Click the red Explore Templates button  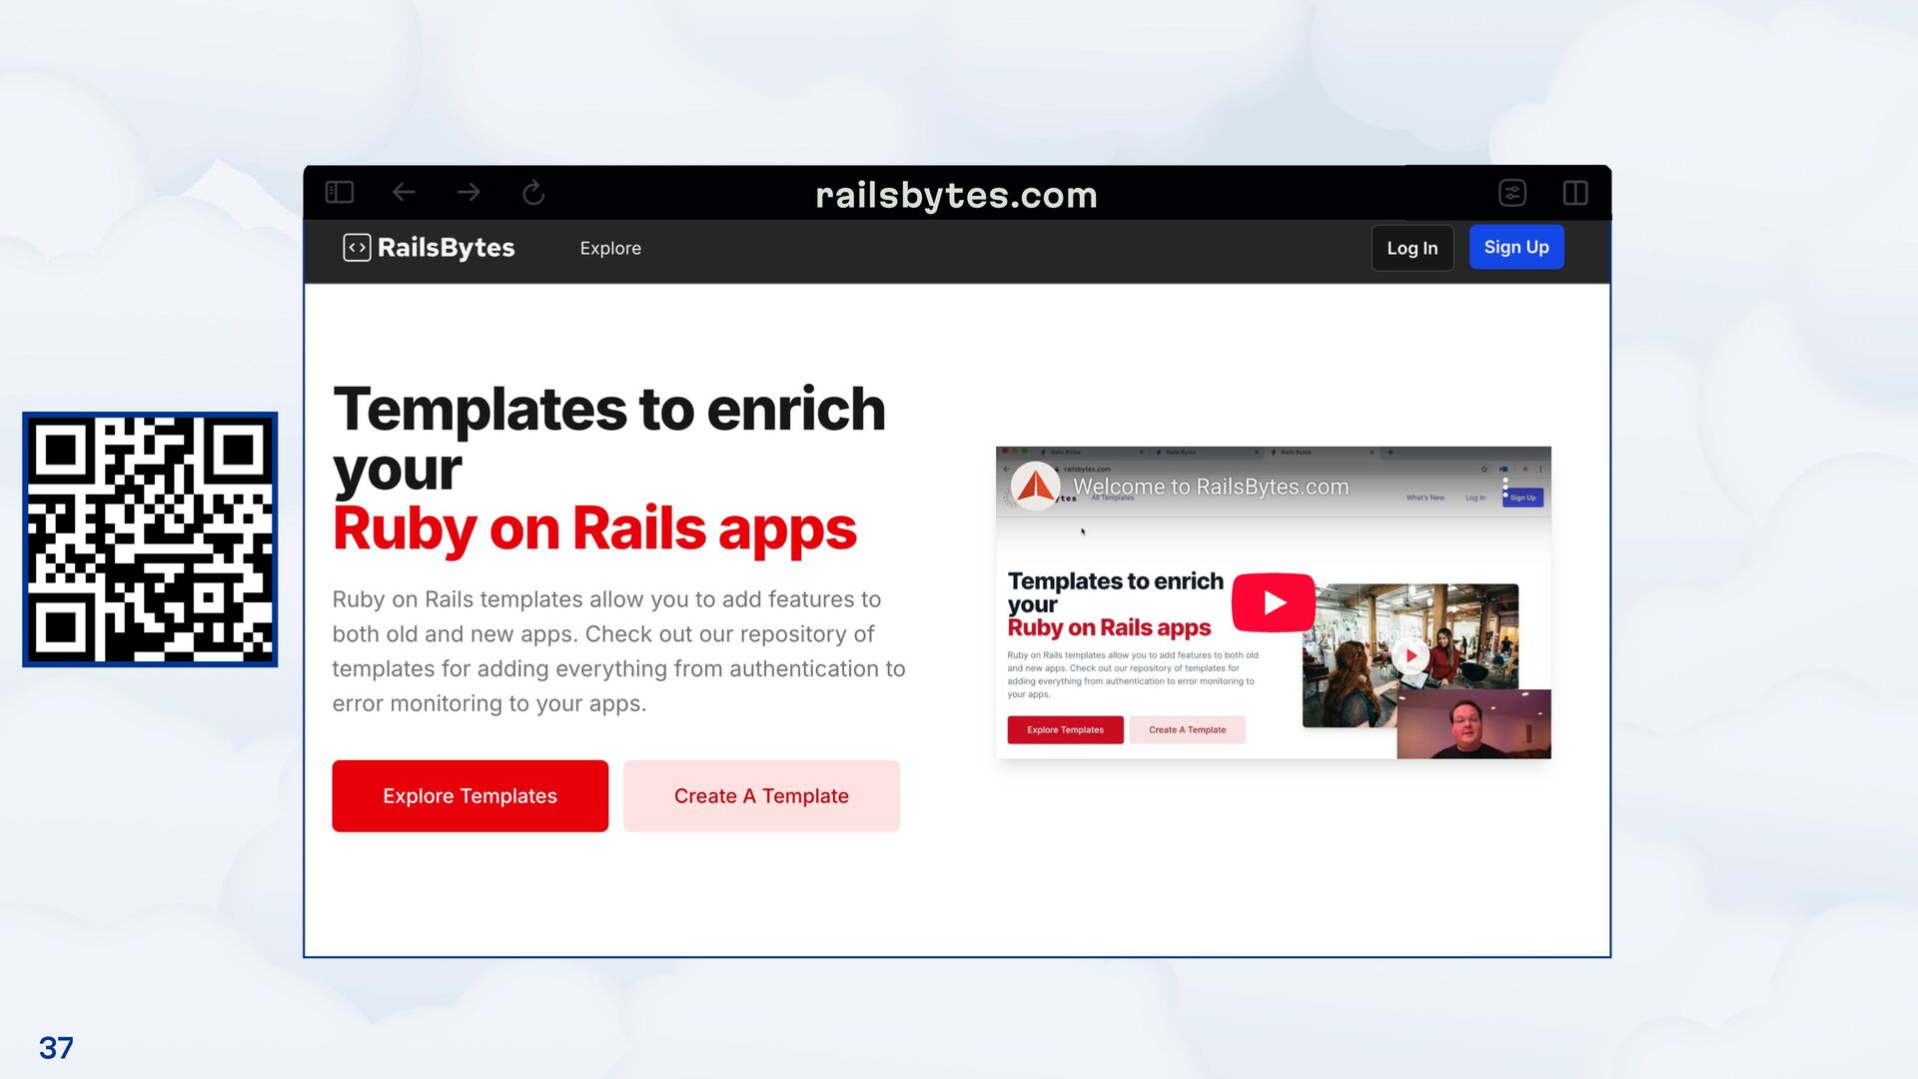pyautogui.click(x=470, y=796)
